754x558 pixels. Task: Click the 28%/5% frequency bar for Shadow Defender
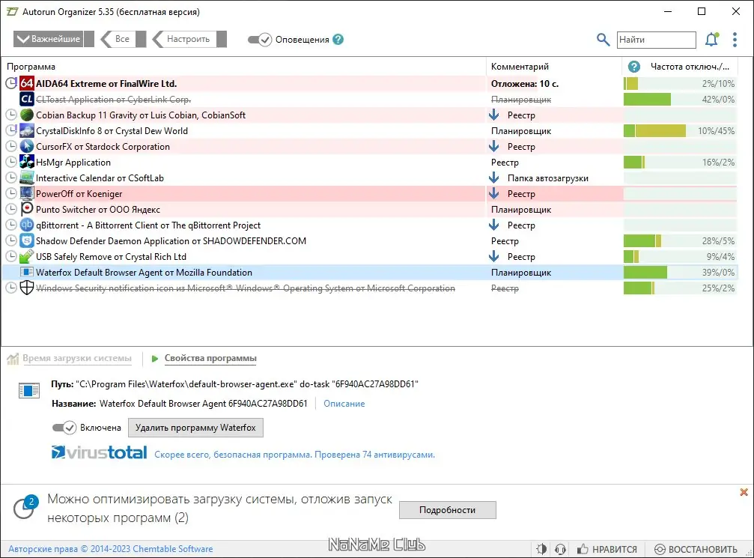coord(680,240)
